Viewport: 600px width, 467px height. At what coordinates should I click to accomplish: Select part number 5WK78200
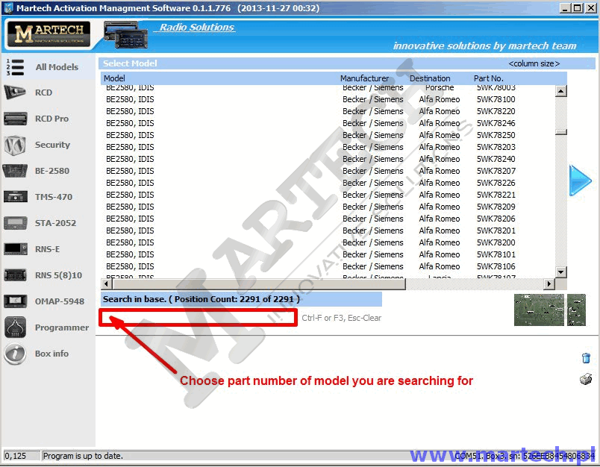tap(496, 242)
